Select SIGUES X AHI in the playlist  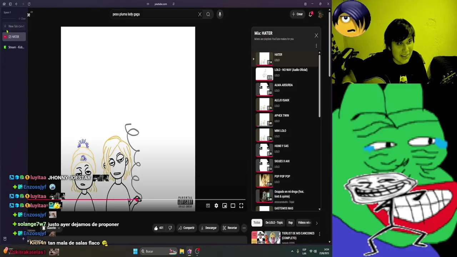coord(286,165)
